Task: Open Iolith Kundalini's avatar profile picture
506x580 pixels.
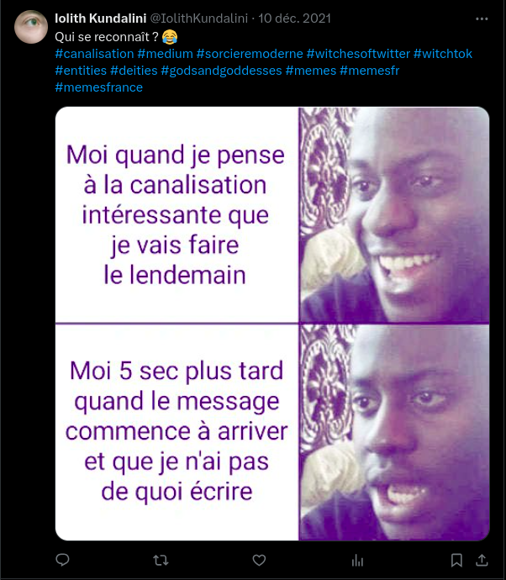Action: (x=31, y=27)
